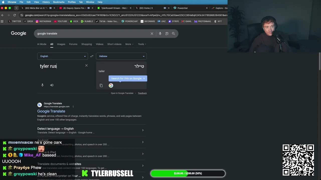321x180 pixels.
Task: Open the INSTAGRAM bookmark
Action: (43, 21)
